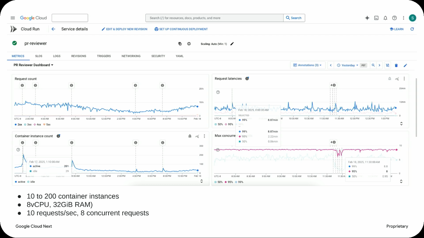Screen dimensions: 424x238
Task: Show Request latencies title info icon
Action: (247, 79)
